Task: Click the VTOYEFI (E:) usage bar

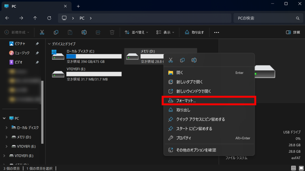Action: [94, 74]
